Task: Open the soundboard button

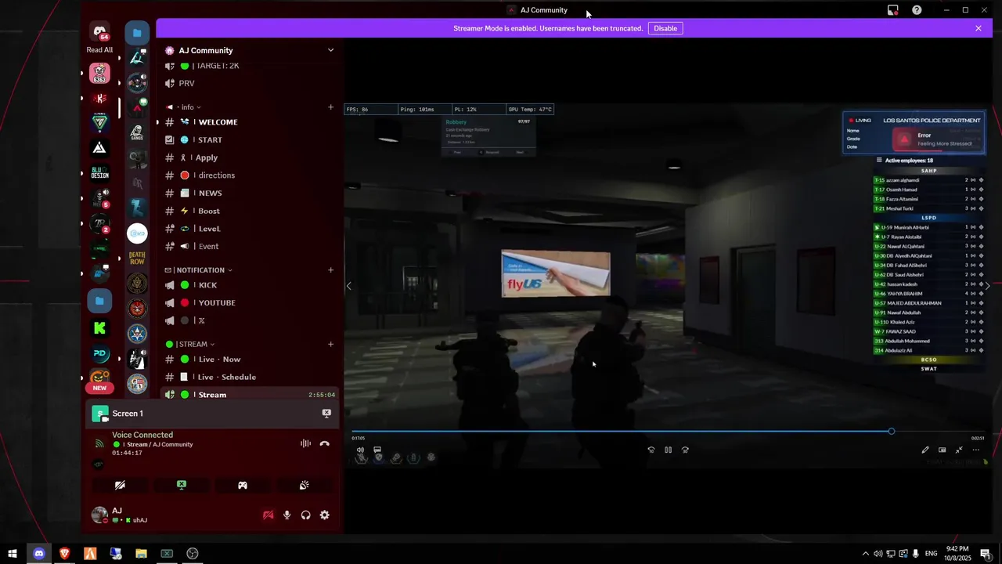Action: tap(305, 485)
